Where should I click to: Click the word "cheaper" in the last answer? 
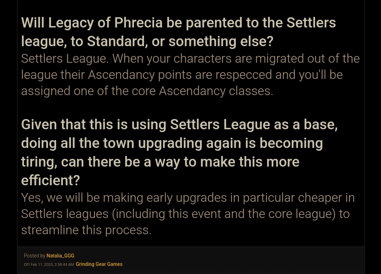tap(320, 198)
